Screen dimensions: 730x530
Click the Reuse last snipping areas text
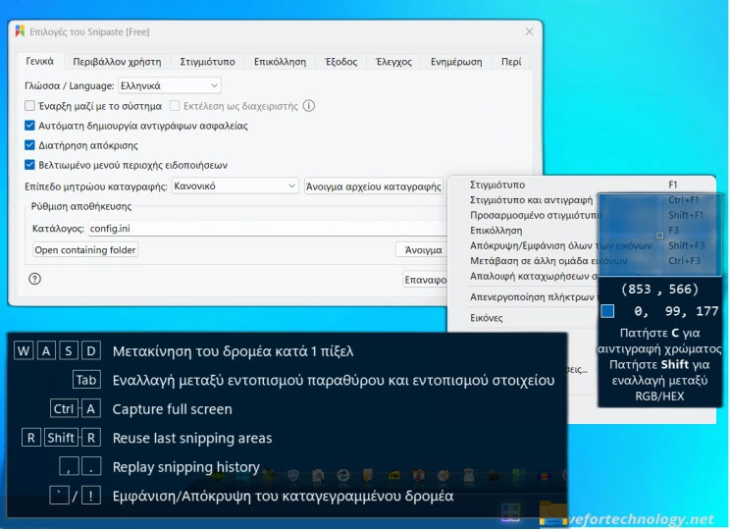click(192, 438)
